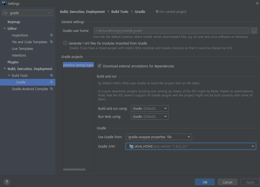This screenshot has height=187, width=260.
Task: Select Inspections in settings tree
Action: 20,35
